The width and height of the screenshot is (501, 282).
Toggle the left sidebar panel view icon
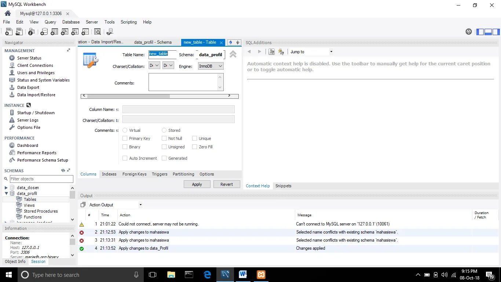click(x=480, y=32)
